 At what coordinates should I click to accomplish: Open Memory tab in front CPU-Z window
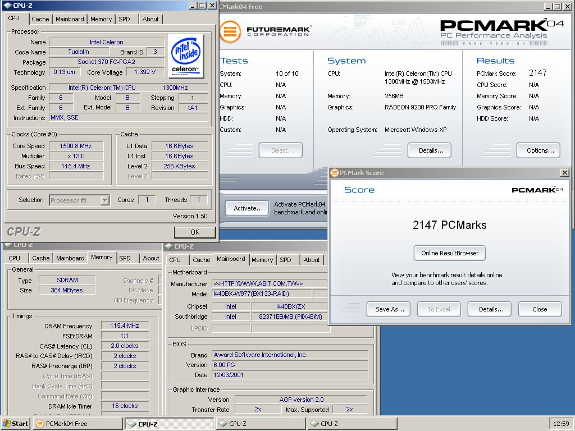point(101,19)
